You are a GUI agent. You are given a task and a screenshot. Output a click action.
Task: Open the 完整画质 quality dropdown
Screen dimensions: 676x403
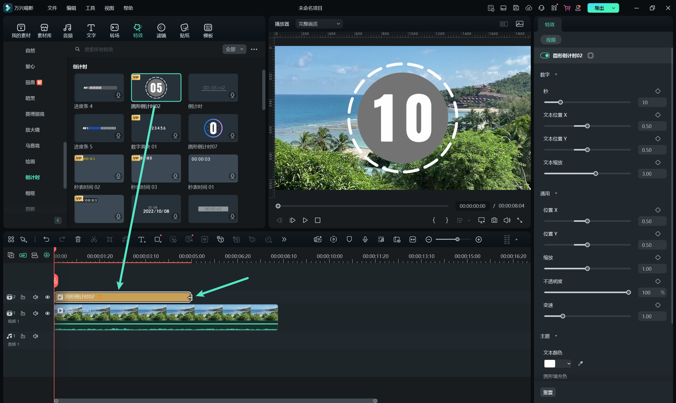[319, 24]
